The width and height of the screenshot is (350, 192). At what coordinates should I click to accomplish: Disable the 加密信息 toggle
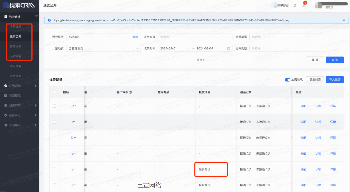(x=288, y=80)
